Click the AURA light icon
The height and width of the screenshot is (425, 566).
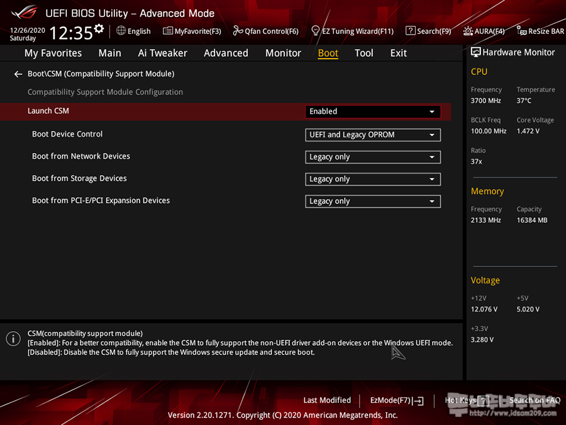pyautogui.click(x=468, y=31)
